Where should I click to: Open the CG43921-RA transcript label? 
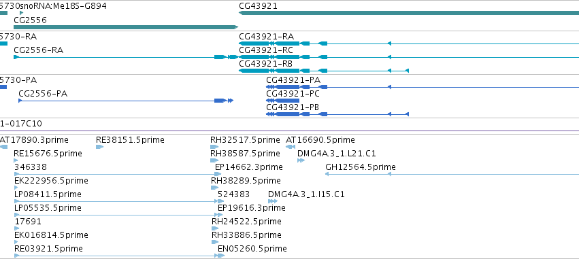266,37
